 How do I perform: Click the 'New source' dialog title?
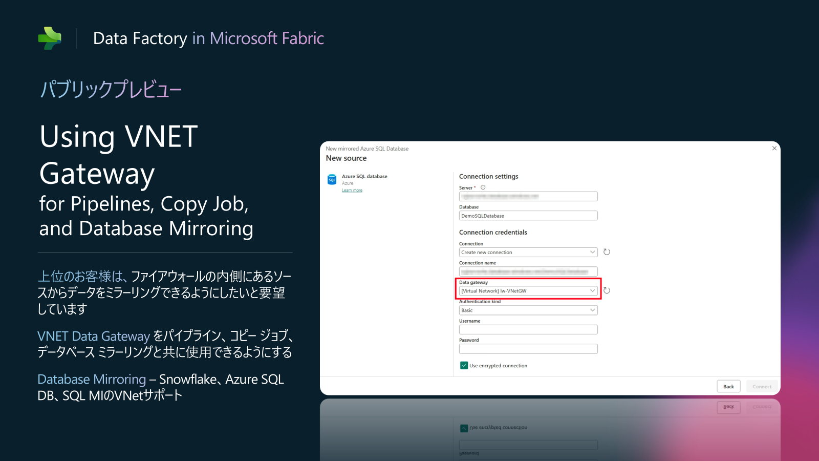click(346, 158)
